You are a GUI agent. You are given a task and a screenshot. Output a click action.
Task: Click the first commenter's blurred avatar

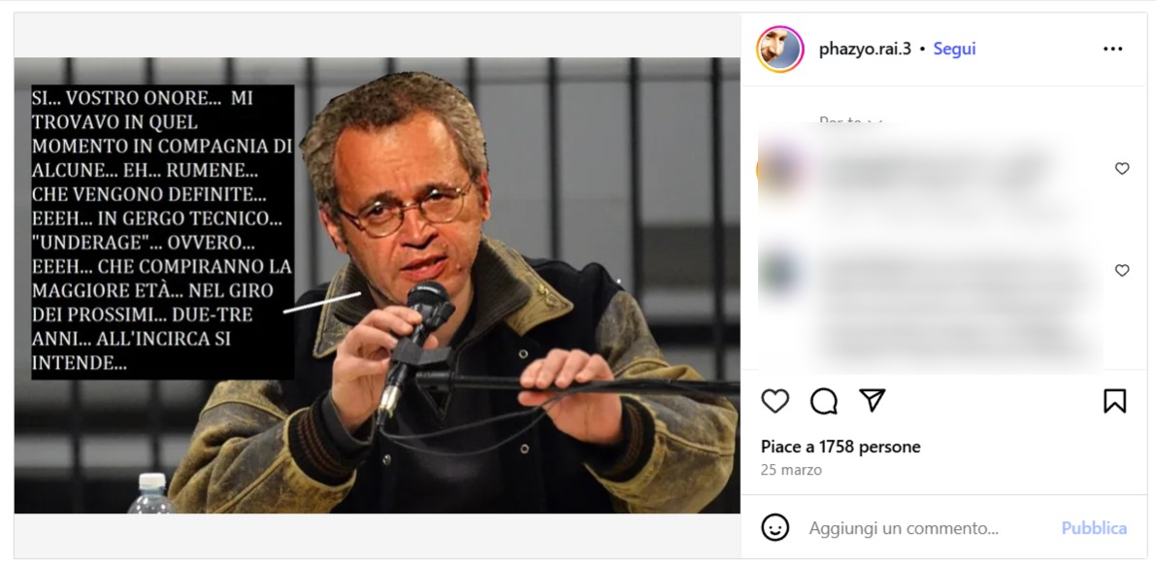(x=780, y=170)
